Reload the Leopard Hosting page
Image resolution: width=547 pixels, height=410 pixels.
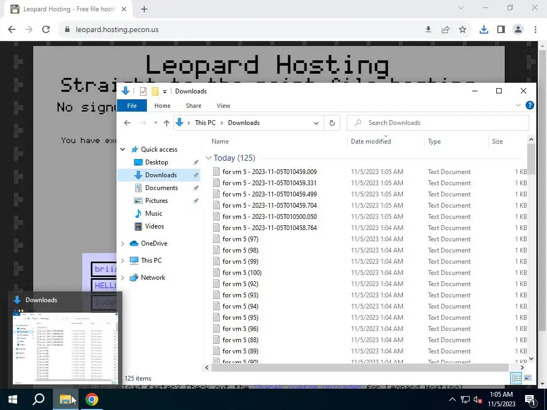pos(46,30)
